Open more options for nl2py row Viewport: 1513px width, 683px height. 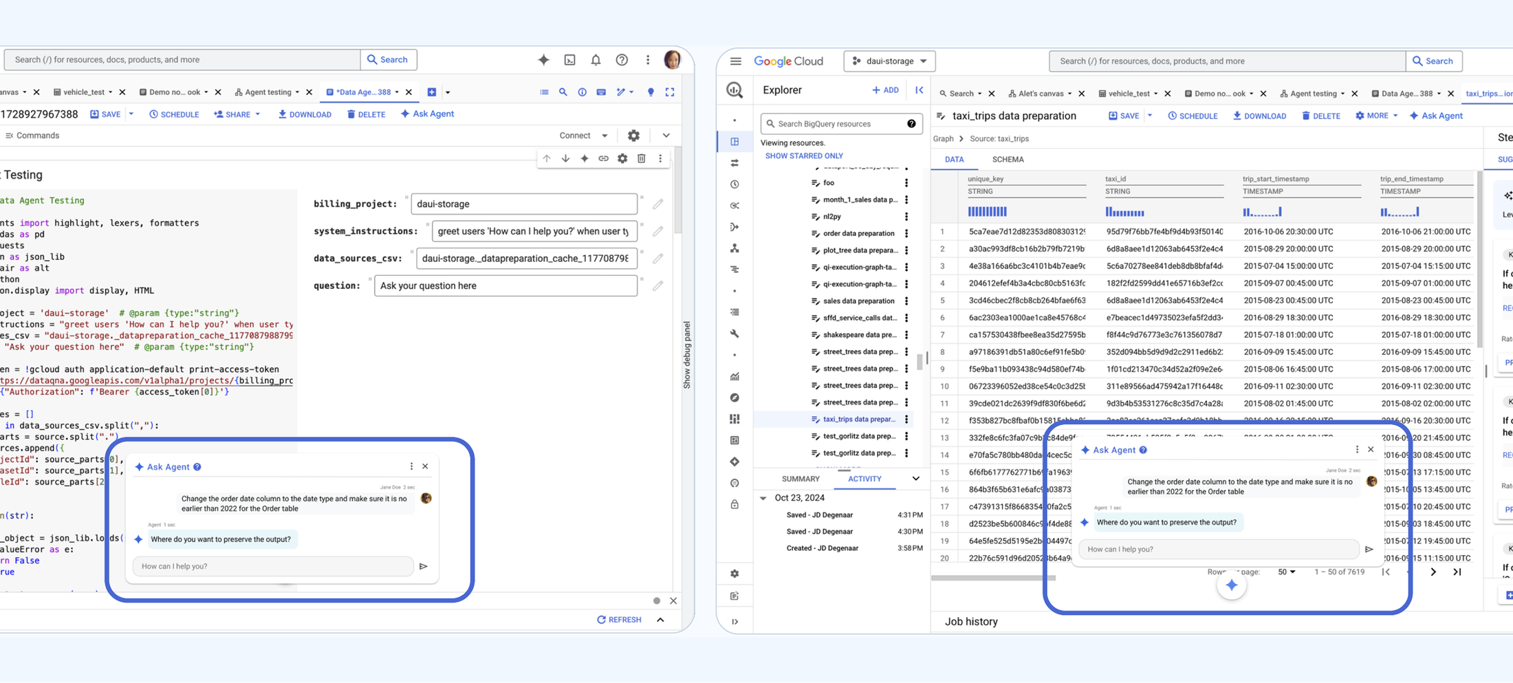906,217
